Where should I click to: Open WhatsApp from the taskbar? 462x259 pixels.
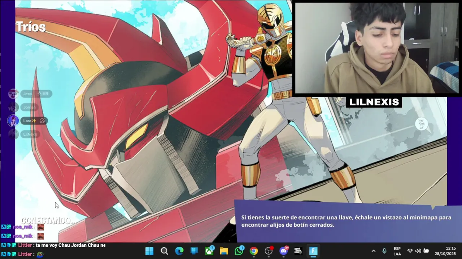click(x=239, y=251)
